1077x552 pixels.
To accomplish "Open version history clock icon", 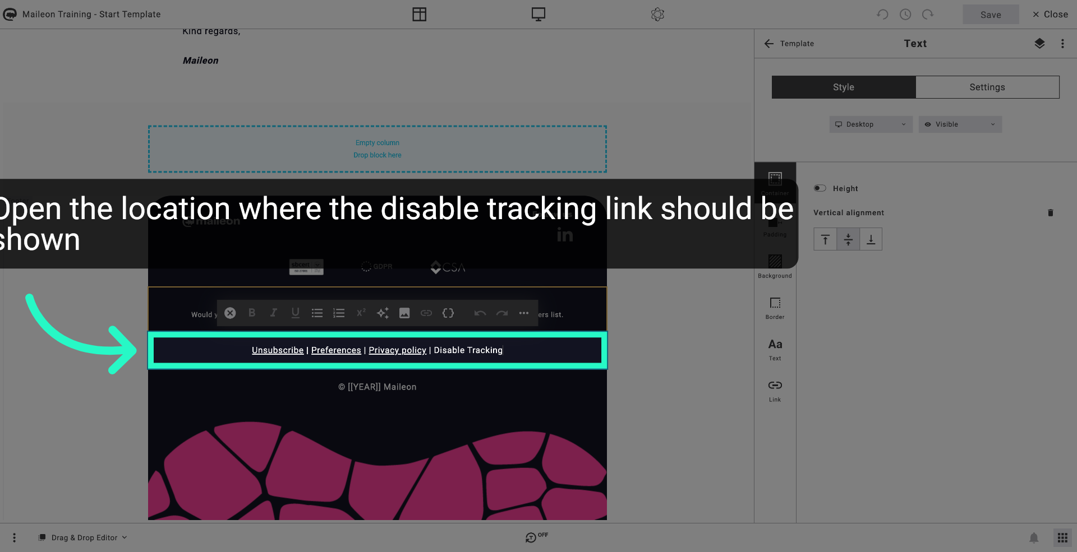I will (905, 15).
